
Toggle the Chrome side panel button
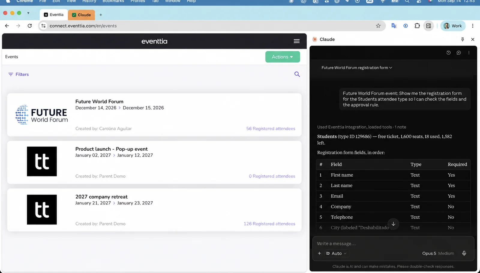(x=429, y=26)
